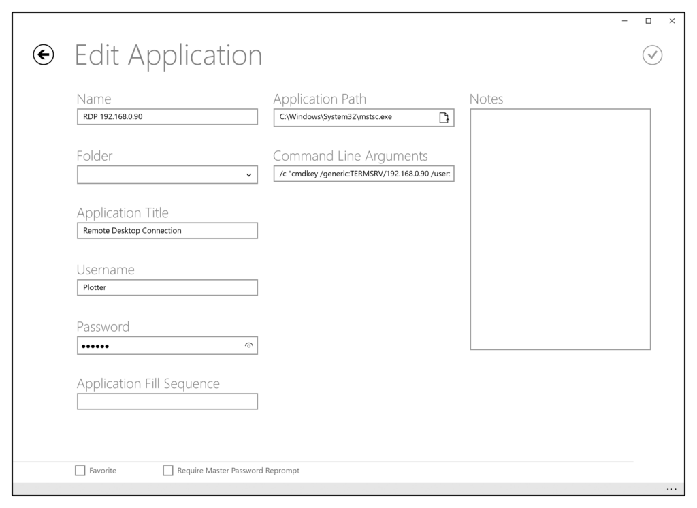The image size is (697, 508).
Task: Select the Username field containing Plotter
Action: point(167,288)
